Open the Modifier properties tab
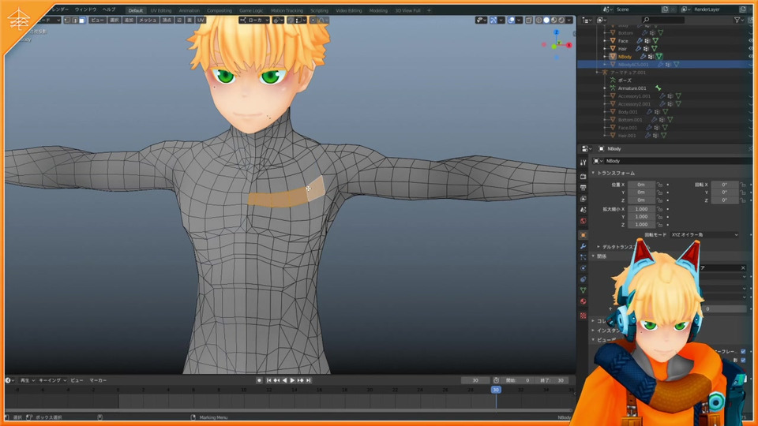758x426 pixels. 583,246
